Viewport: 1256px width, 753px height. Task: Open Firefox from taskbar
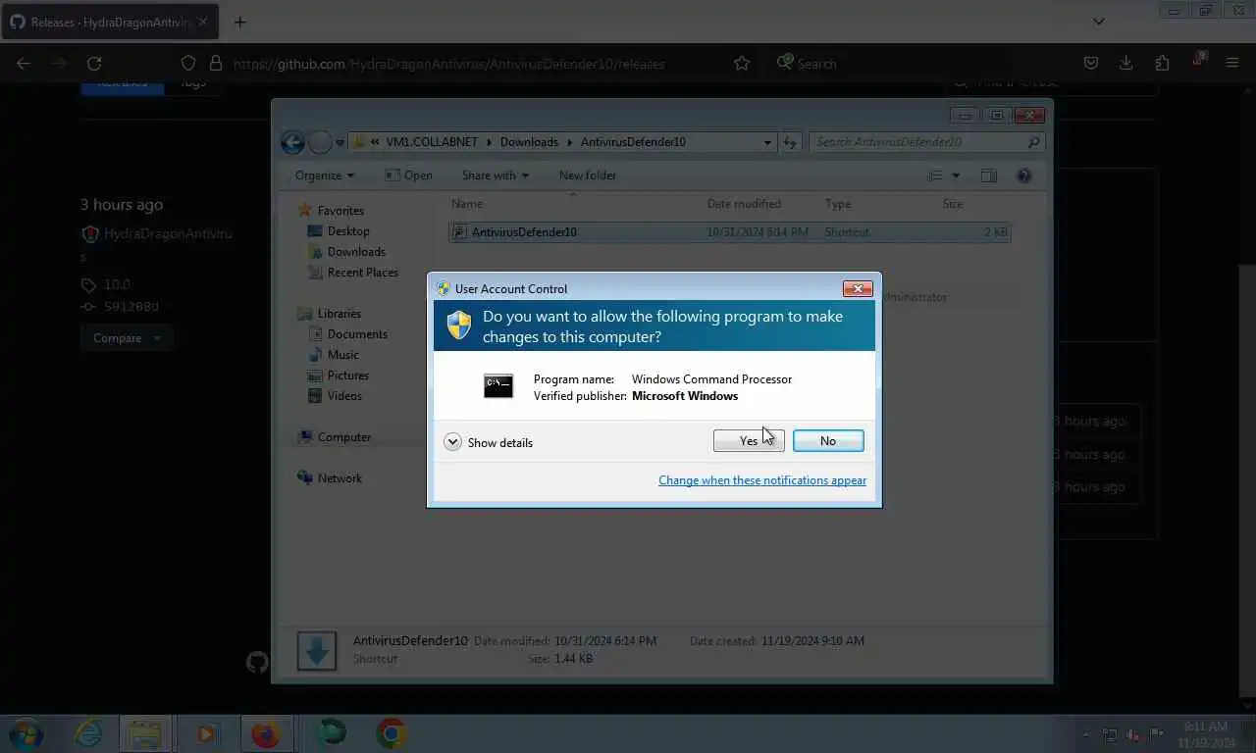pyautogui.click(x=265, y=733)
